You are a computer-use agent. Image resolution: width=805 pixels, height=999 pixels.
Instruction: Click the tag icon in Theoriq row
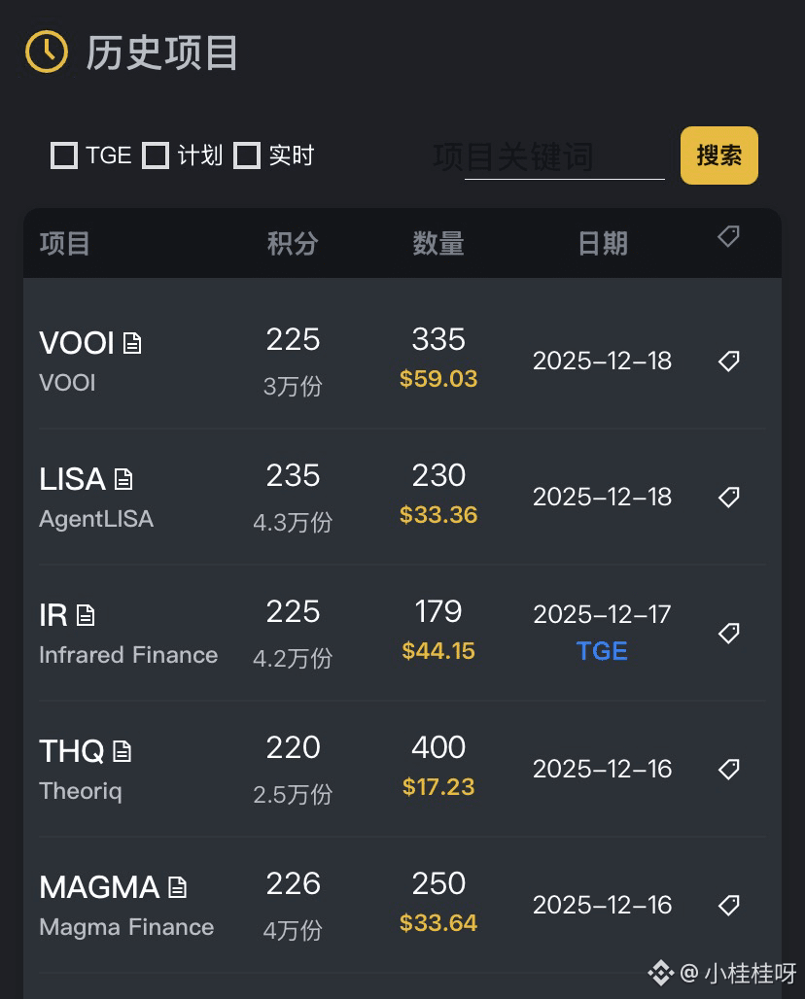point(728,770)
